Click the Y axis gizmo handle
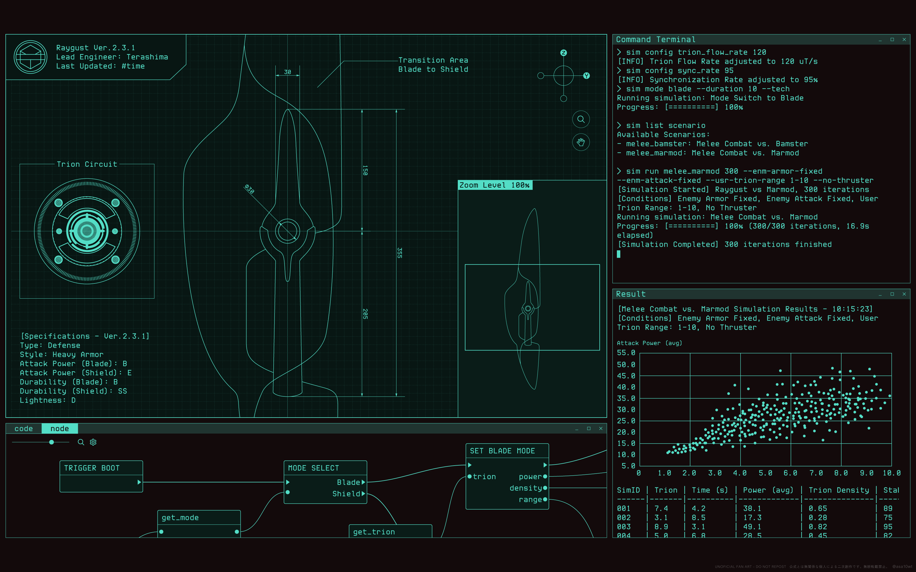This screenshot has width=916, height=572. [586, 76]
